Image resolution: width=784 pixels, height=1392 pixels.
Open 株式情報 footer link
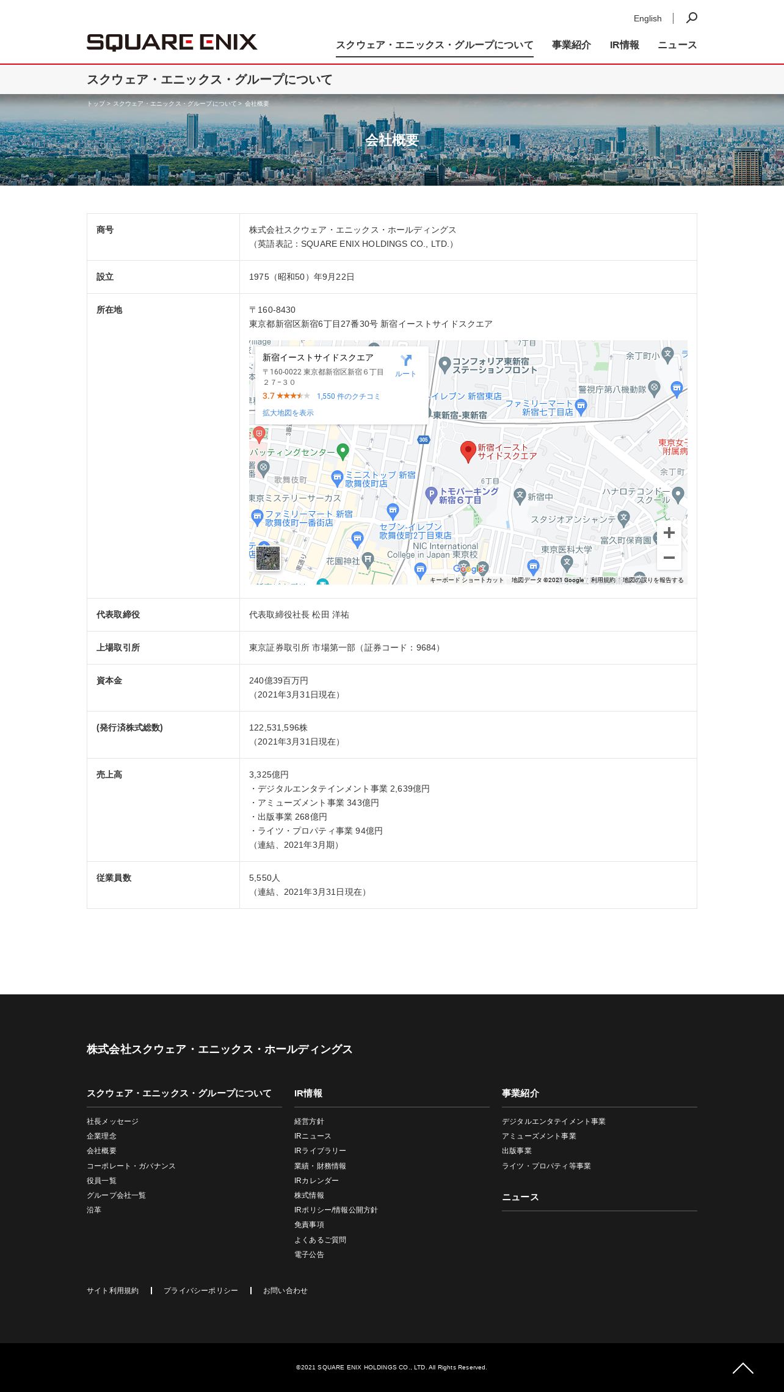coord(309,1195)
